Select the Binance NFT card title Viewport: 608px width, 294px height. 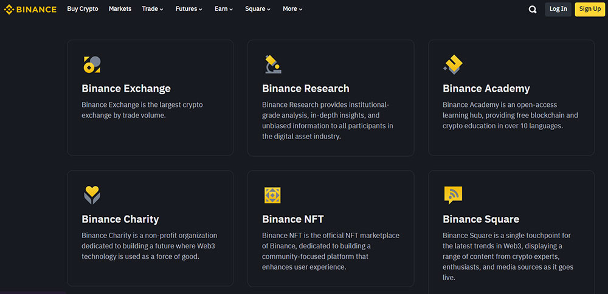coord(292,219)
